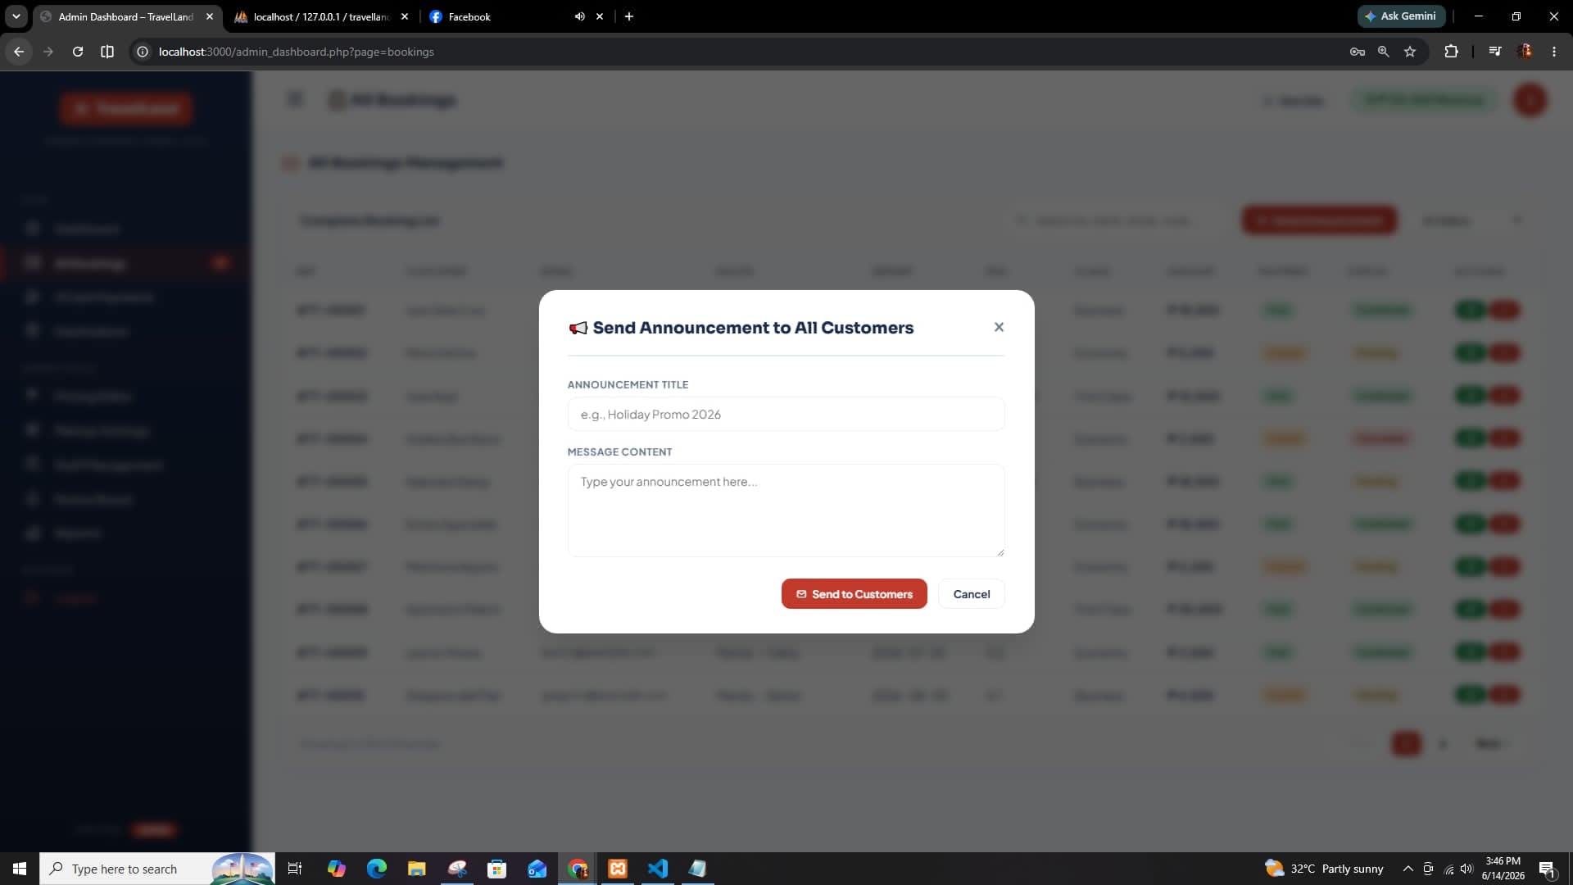Close the Facebook tab
The image size is (1573, 885).
point(600,16)
